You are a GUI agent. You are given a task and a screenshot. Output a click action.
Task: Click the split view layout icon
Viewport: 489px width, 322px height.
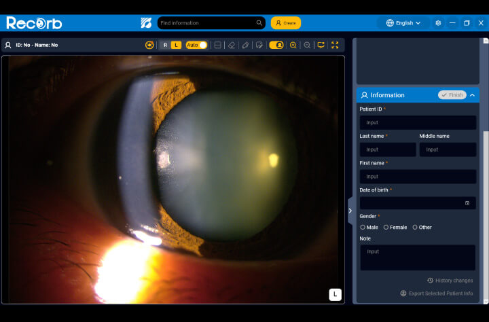click(x=218, y=45)
